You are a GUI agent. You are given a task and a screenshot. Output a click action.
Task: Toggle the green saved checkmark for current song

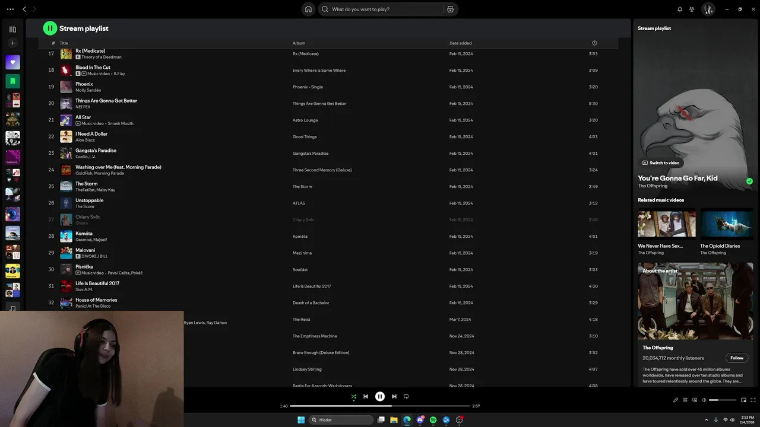click(x=749, y=181)
